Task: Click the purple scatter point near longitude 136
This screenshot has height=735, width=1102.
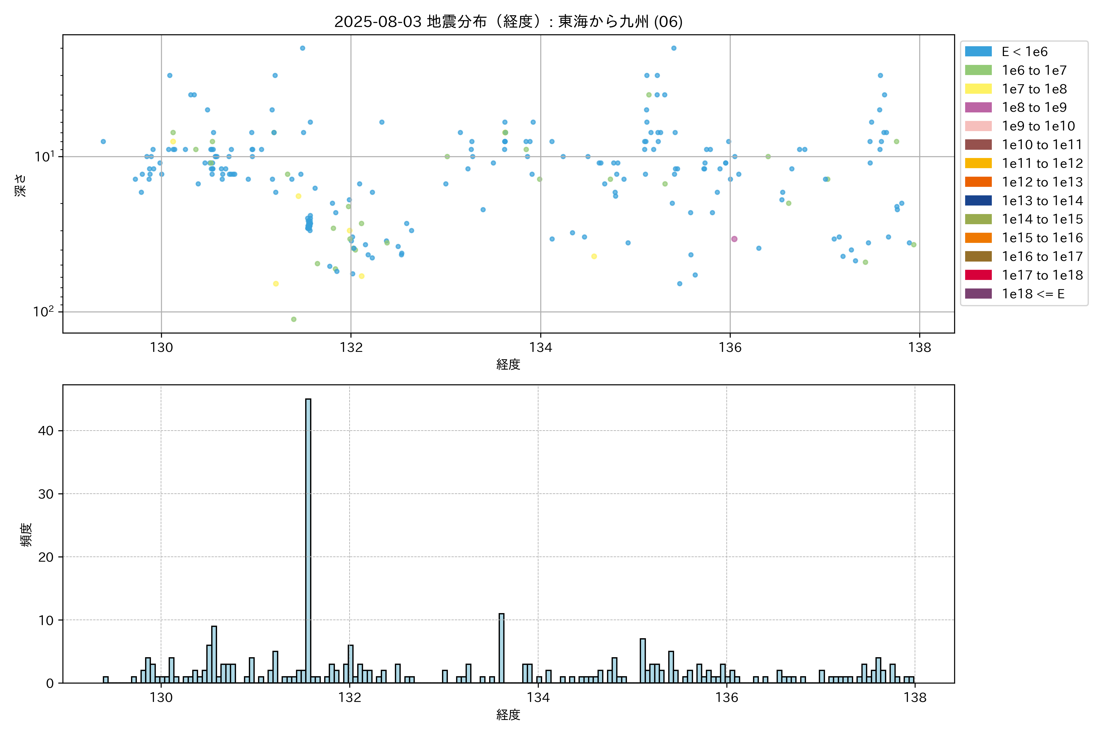Action: pos(734,239)
